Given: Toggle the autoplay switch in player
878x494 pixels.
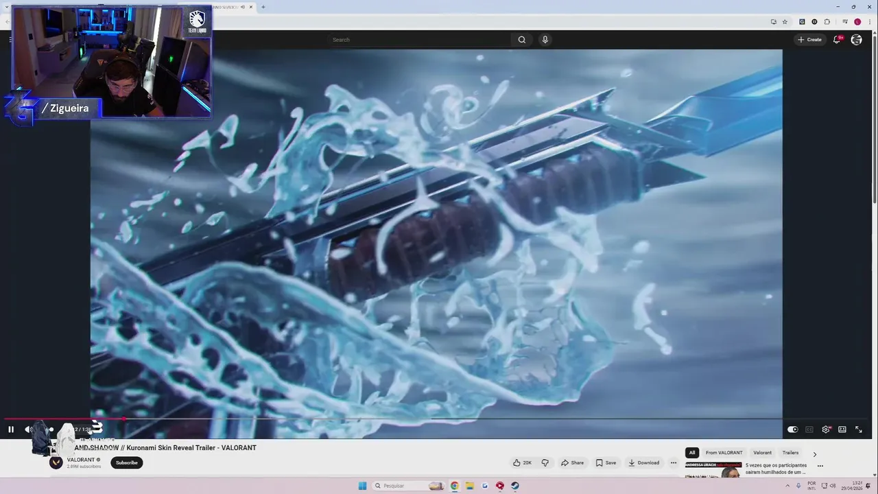Looking at the screenshot, I should (792, 430).
